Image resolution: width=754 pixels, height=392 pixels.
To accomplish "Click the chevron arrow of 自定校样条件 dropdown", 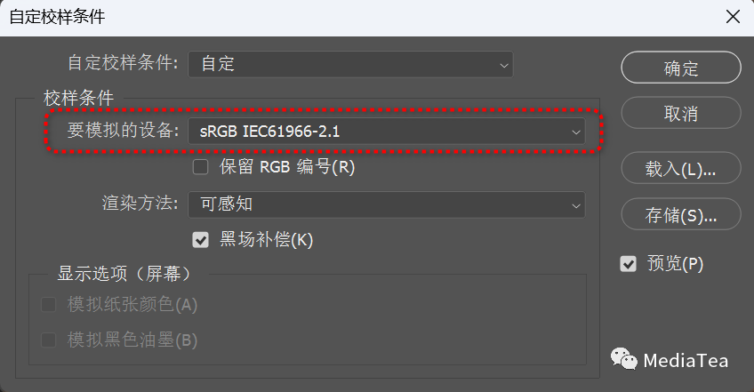I will coord(503,66).
